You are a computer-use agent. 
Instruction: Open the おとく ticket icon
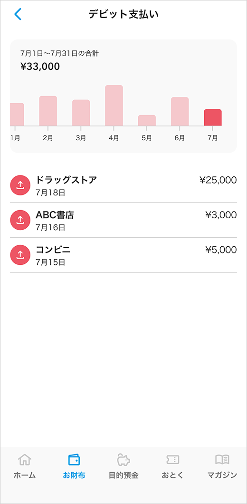[x=173, y=460]
